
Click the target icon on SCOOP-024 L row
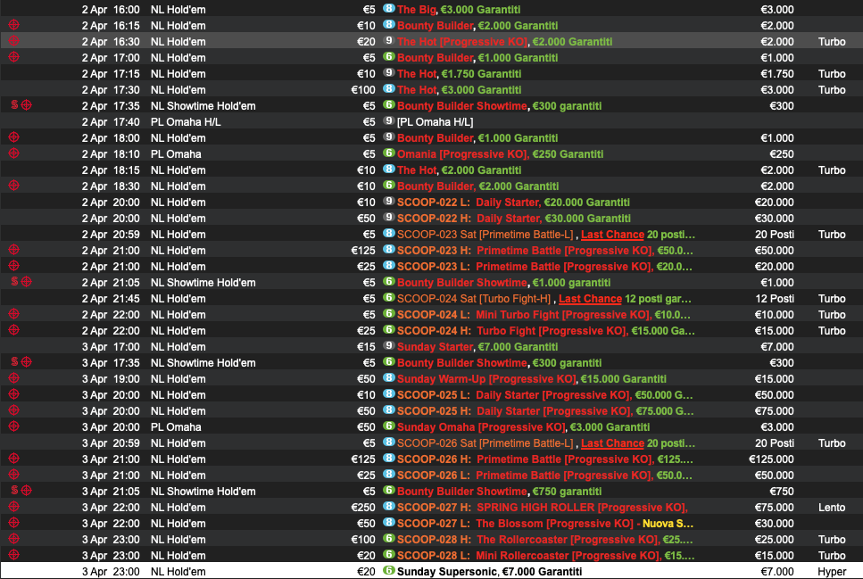pyautogui.click(x=13, y=314)
